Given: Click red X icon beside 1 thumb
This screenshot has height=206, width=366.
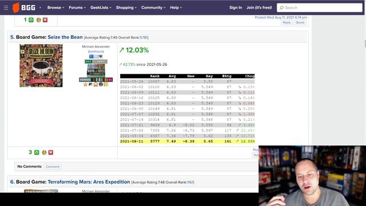Looking at the screenshot, I should click(45, 20).
